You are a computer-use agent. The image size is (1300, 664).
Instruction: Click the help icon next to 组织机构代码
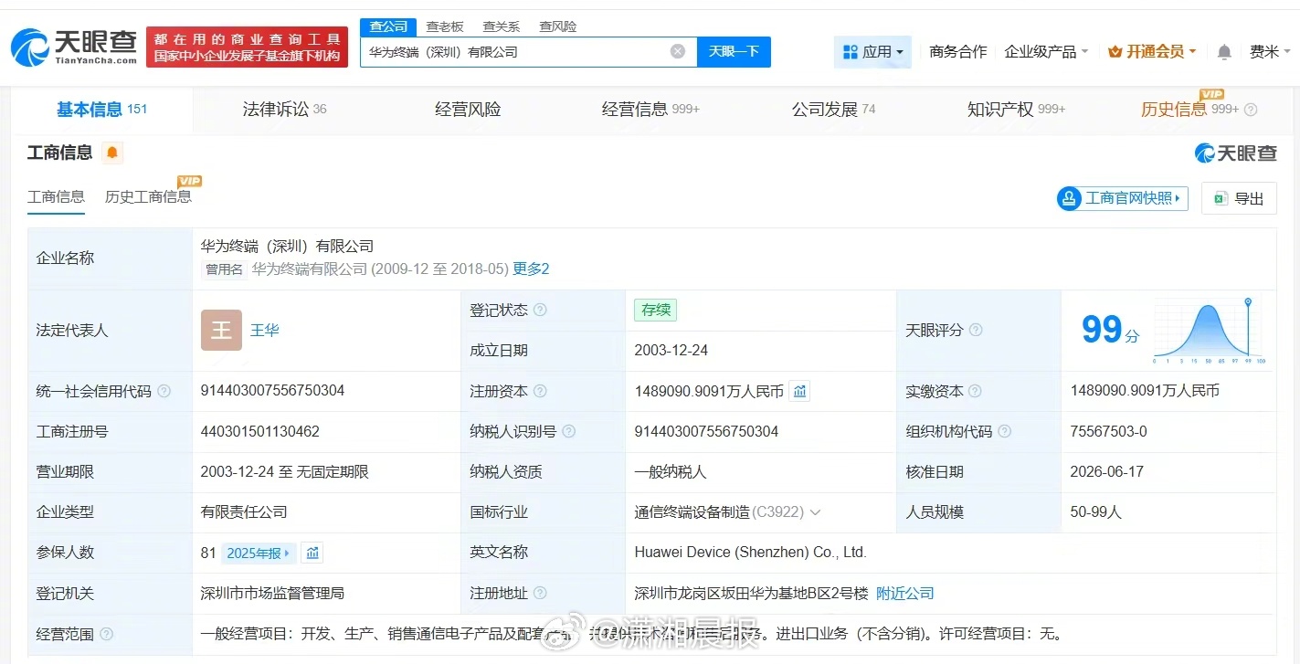[x=1005, y=431]
